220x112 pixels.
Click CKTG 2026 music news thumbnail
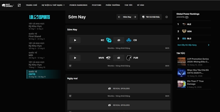click(182, 73)
